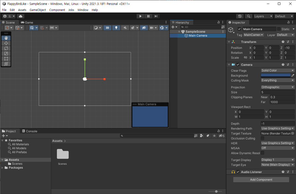The width and height of the screenshot is (296, 194).
Task: Toggle constrained proportions for Scale
Action: tap(245, 57)
